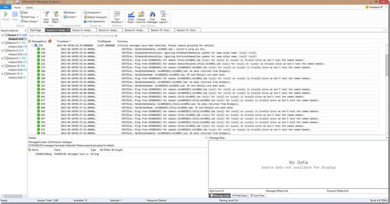Select message row 168
The width and height of the screenshot is (390, 204).
click(x=203, y=53)
